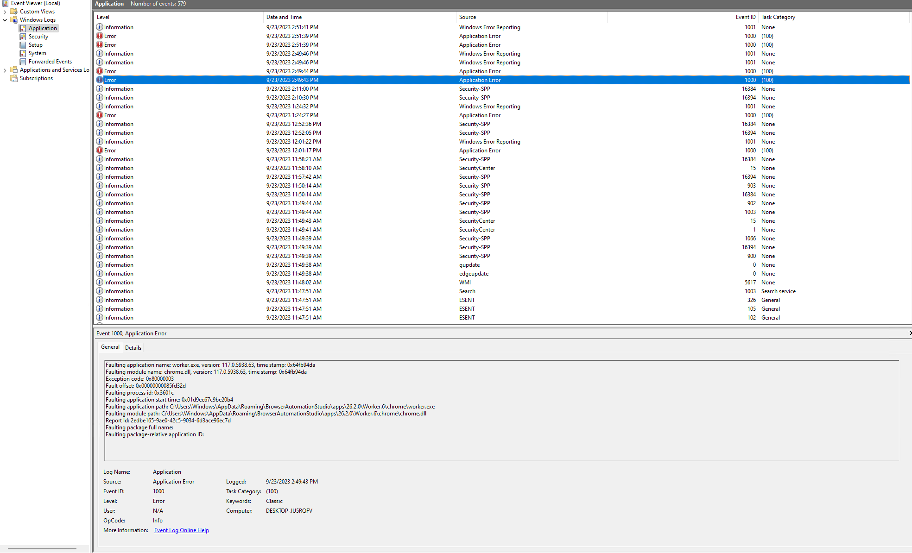This screenshot has height=553, width=912.
Task: Sort by the Event ID column header
Action: click(745, 17)
